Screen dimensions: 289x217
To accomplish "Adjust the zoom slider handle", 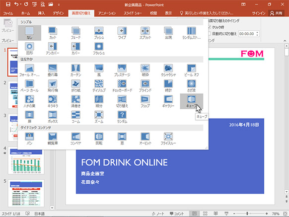I will click(x=247, y=214).
